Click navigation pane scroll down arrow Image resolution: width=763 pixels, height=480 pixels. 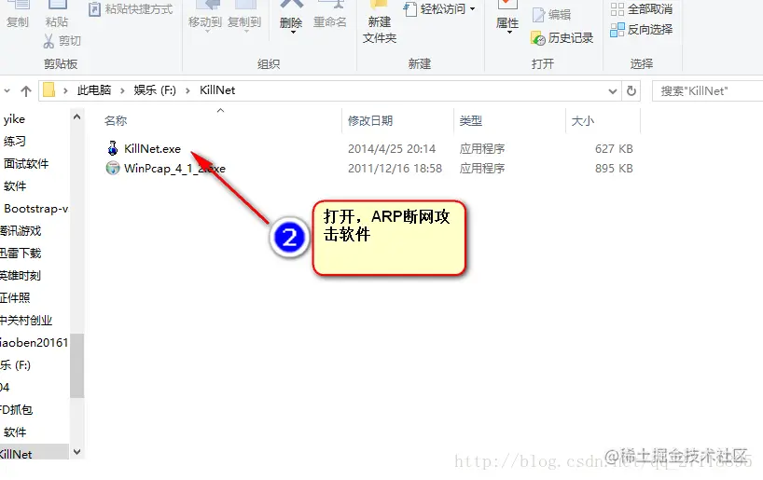coord(76,452)
